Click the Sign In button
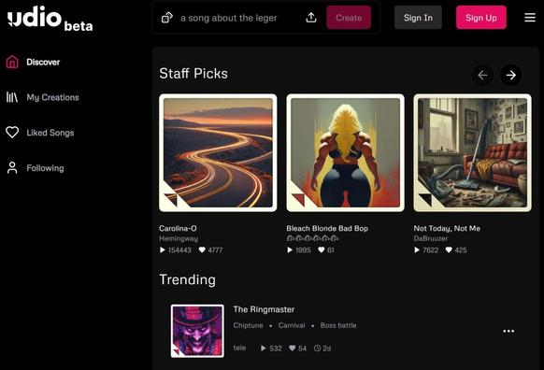 point(418,18)
